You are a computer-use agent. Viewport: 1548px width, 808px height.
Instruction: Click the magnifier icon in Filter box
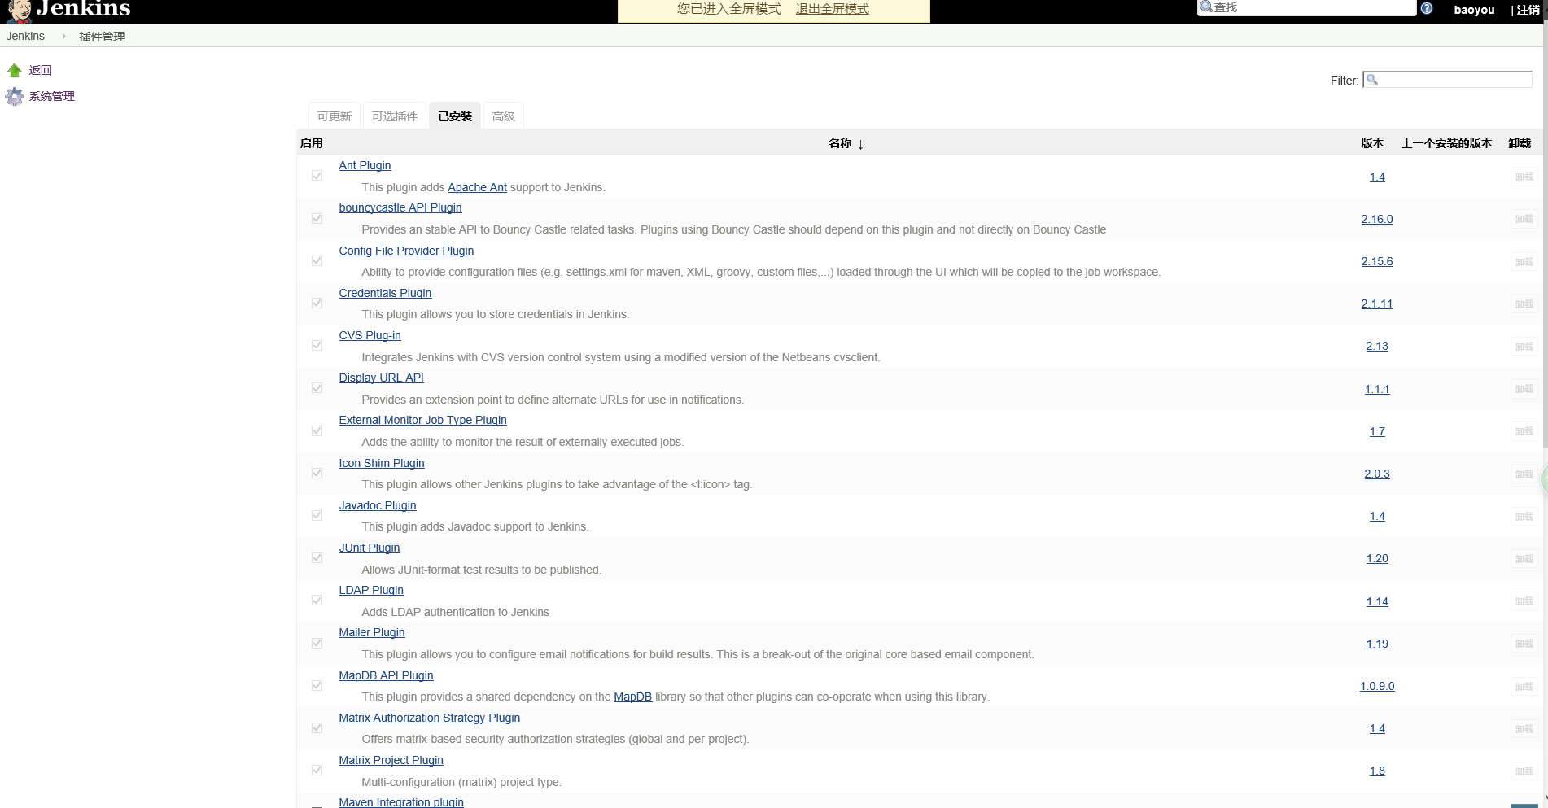(x=1372, y=80)
